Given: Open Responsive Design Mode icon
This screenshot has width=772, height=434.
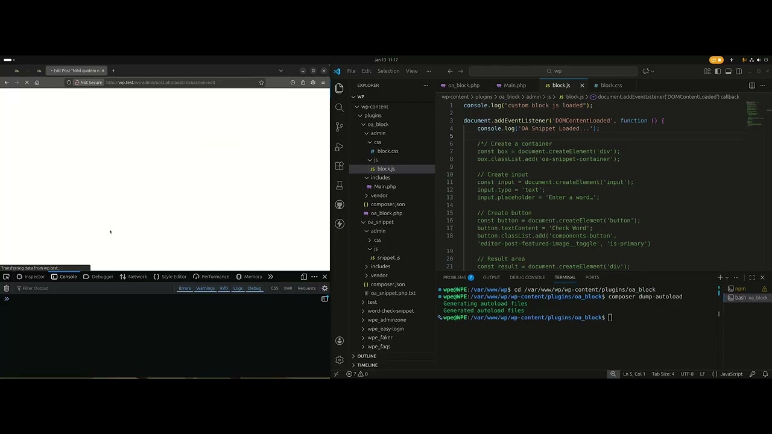Looking at the screenshot, I should click(303, 277).
